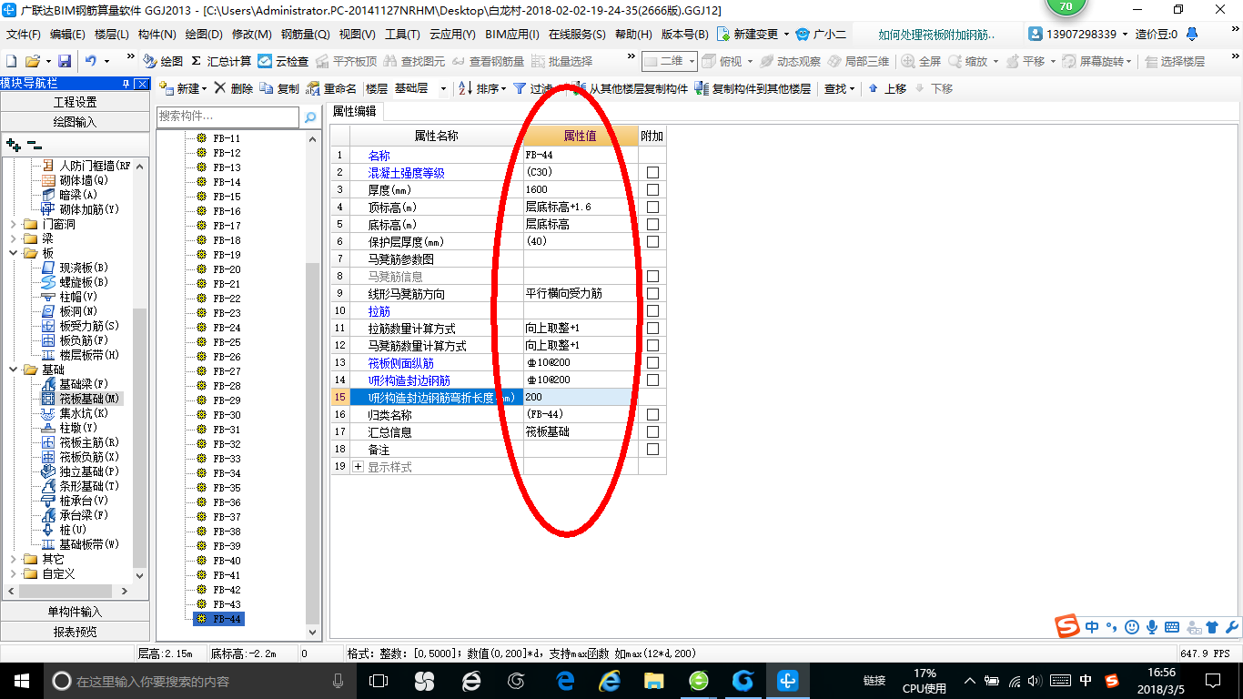Expand the 门窗洞 tree folder
The width and height of the screenshot is (1243, 699).
13,224
